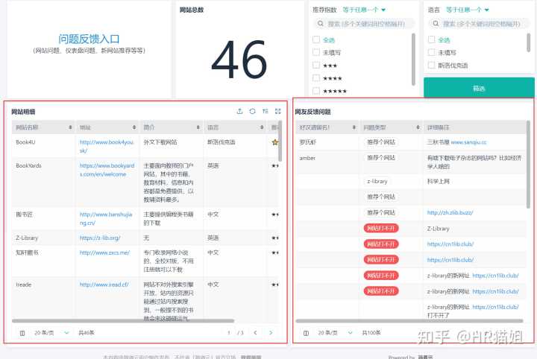Sort by the 语言 column arrows in 网站明细

pos(262,127)
